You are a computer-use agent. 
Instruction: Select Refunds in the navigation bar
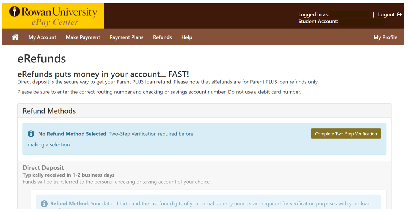click(x=162, y=37)
